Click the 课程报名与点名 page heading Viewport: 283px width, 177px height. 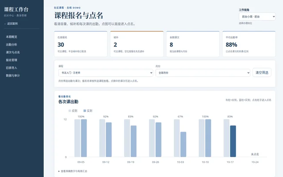click(x=79, y=15)
